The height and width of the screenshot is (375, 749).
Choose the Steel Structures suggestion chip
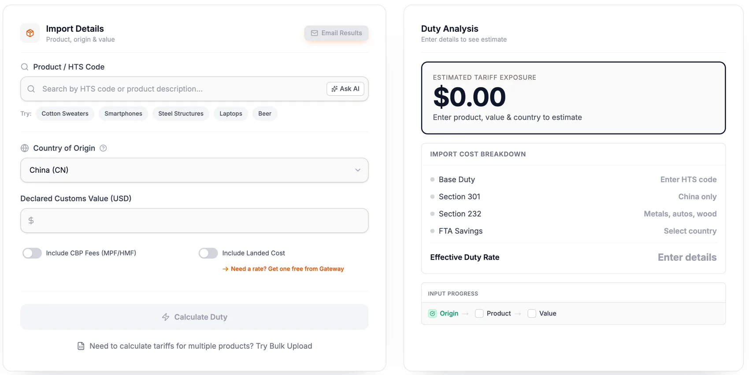(x=181, y=114)
